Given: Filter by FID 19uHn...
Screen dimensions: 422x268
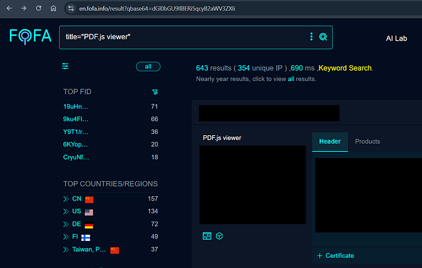Looking at the screenshot, I should (75, 106).
